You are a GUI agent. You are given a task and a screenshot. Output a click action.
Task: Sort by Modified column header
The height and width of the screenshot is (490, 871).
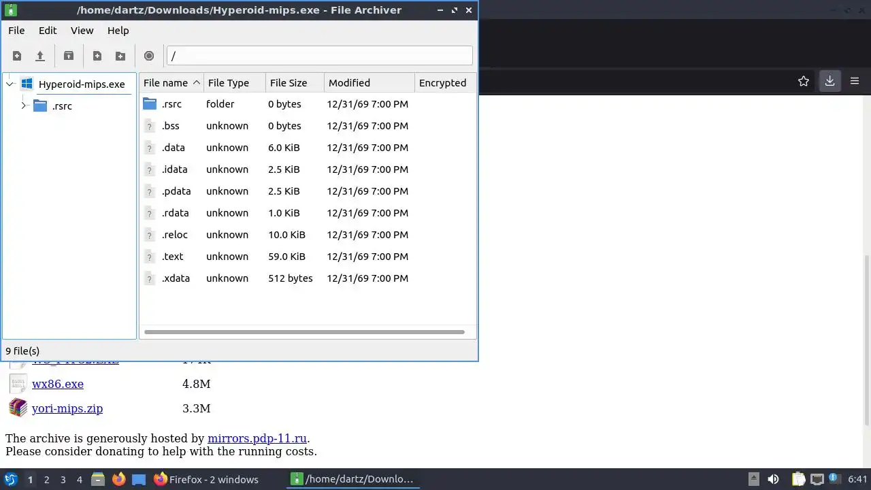[369, 82]
